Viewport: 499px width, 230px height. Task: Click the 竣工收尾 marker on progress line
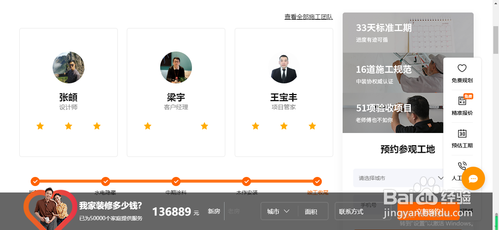coord(317,181)
